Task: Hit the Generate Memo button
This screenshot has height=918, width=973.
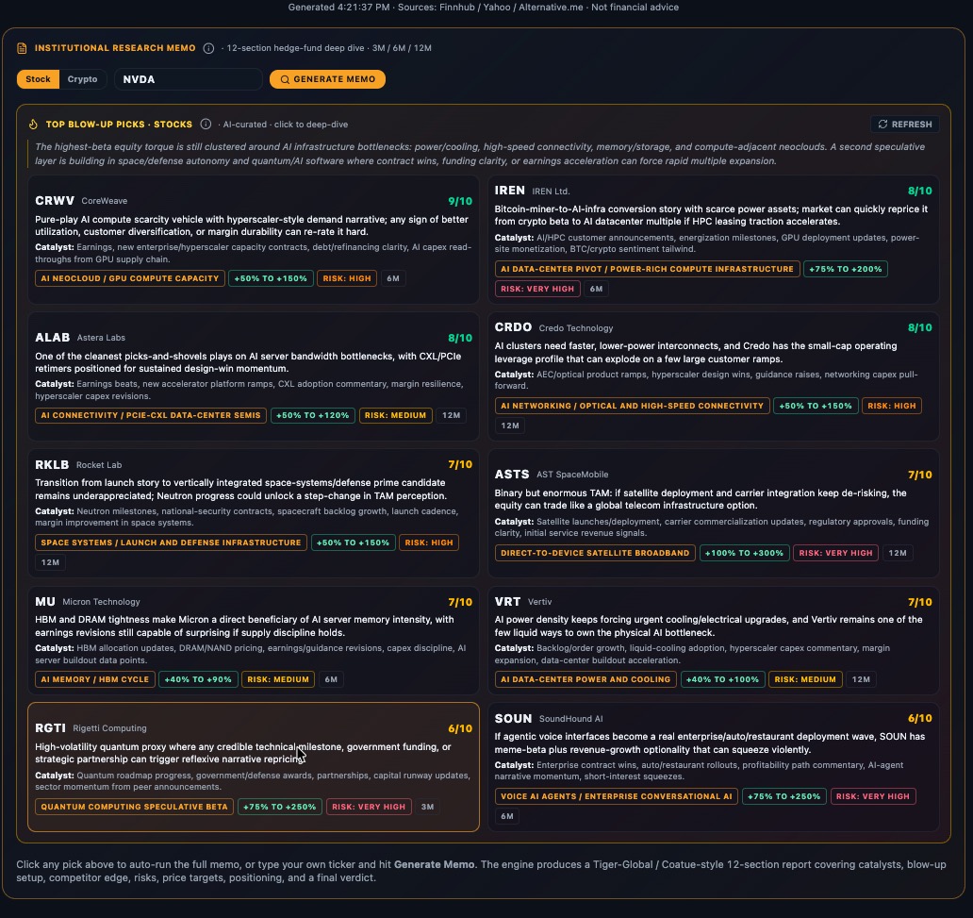Action: pos(327,79)
